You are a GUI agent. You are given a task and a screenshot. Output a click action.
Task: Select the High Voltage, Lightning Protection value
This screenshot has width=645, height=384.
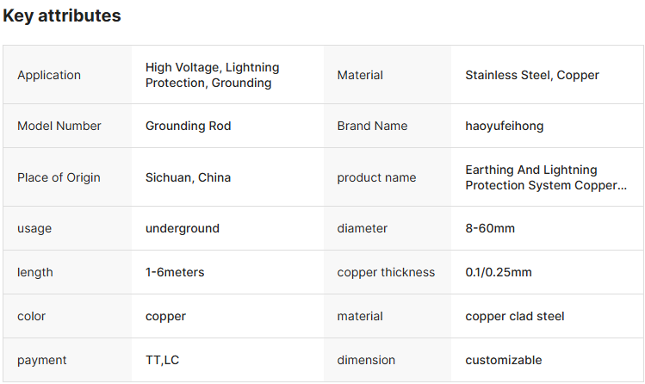pyautogui.click(x=212, y=75)
